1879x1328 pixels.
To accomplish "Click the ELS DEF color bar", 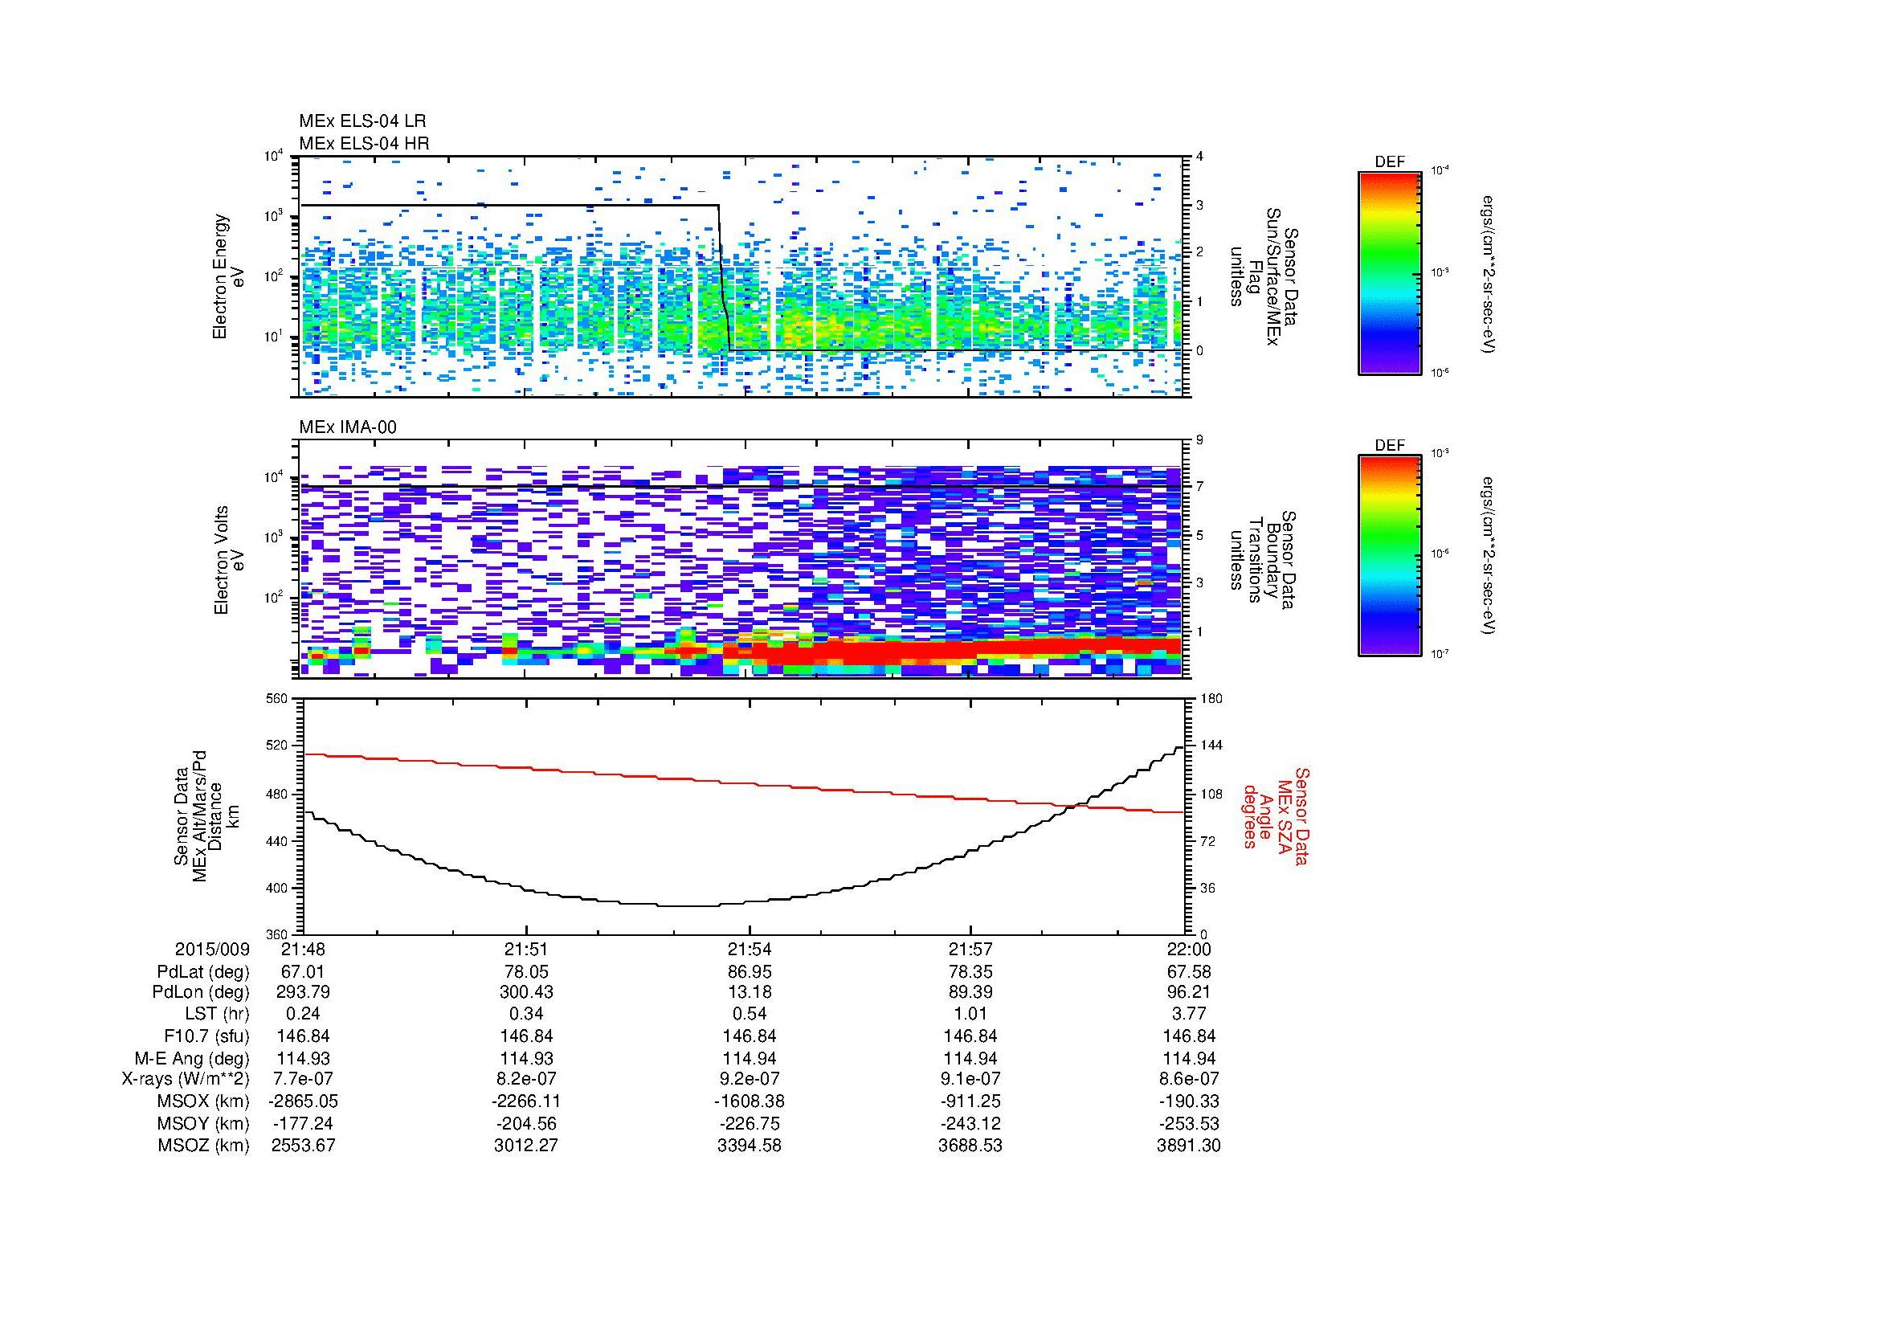I will 1389,272.
